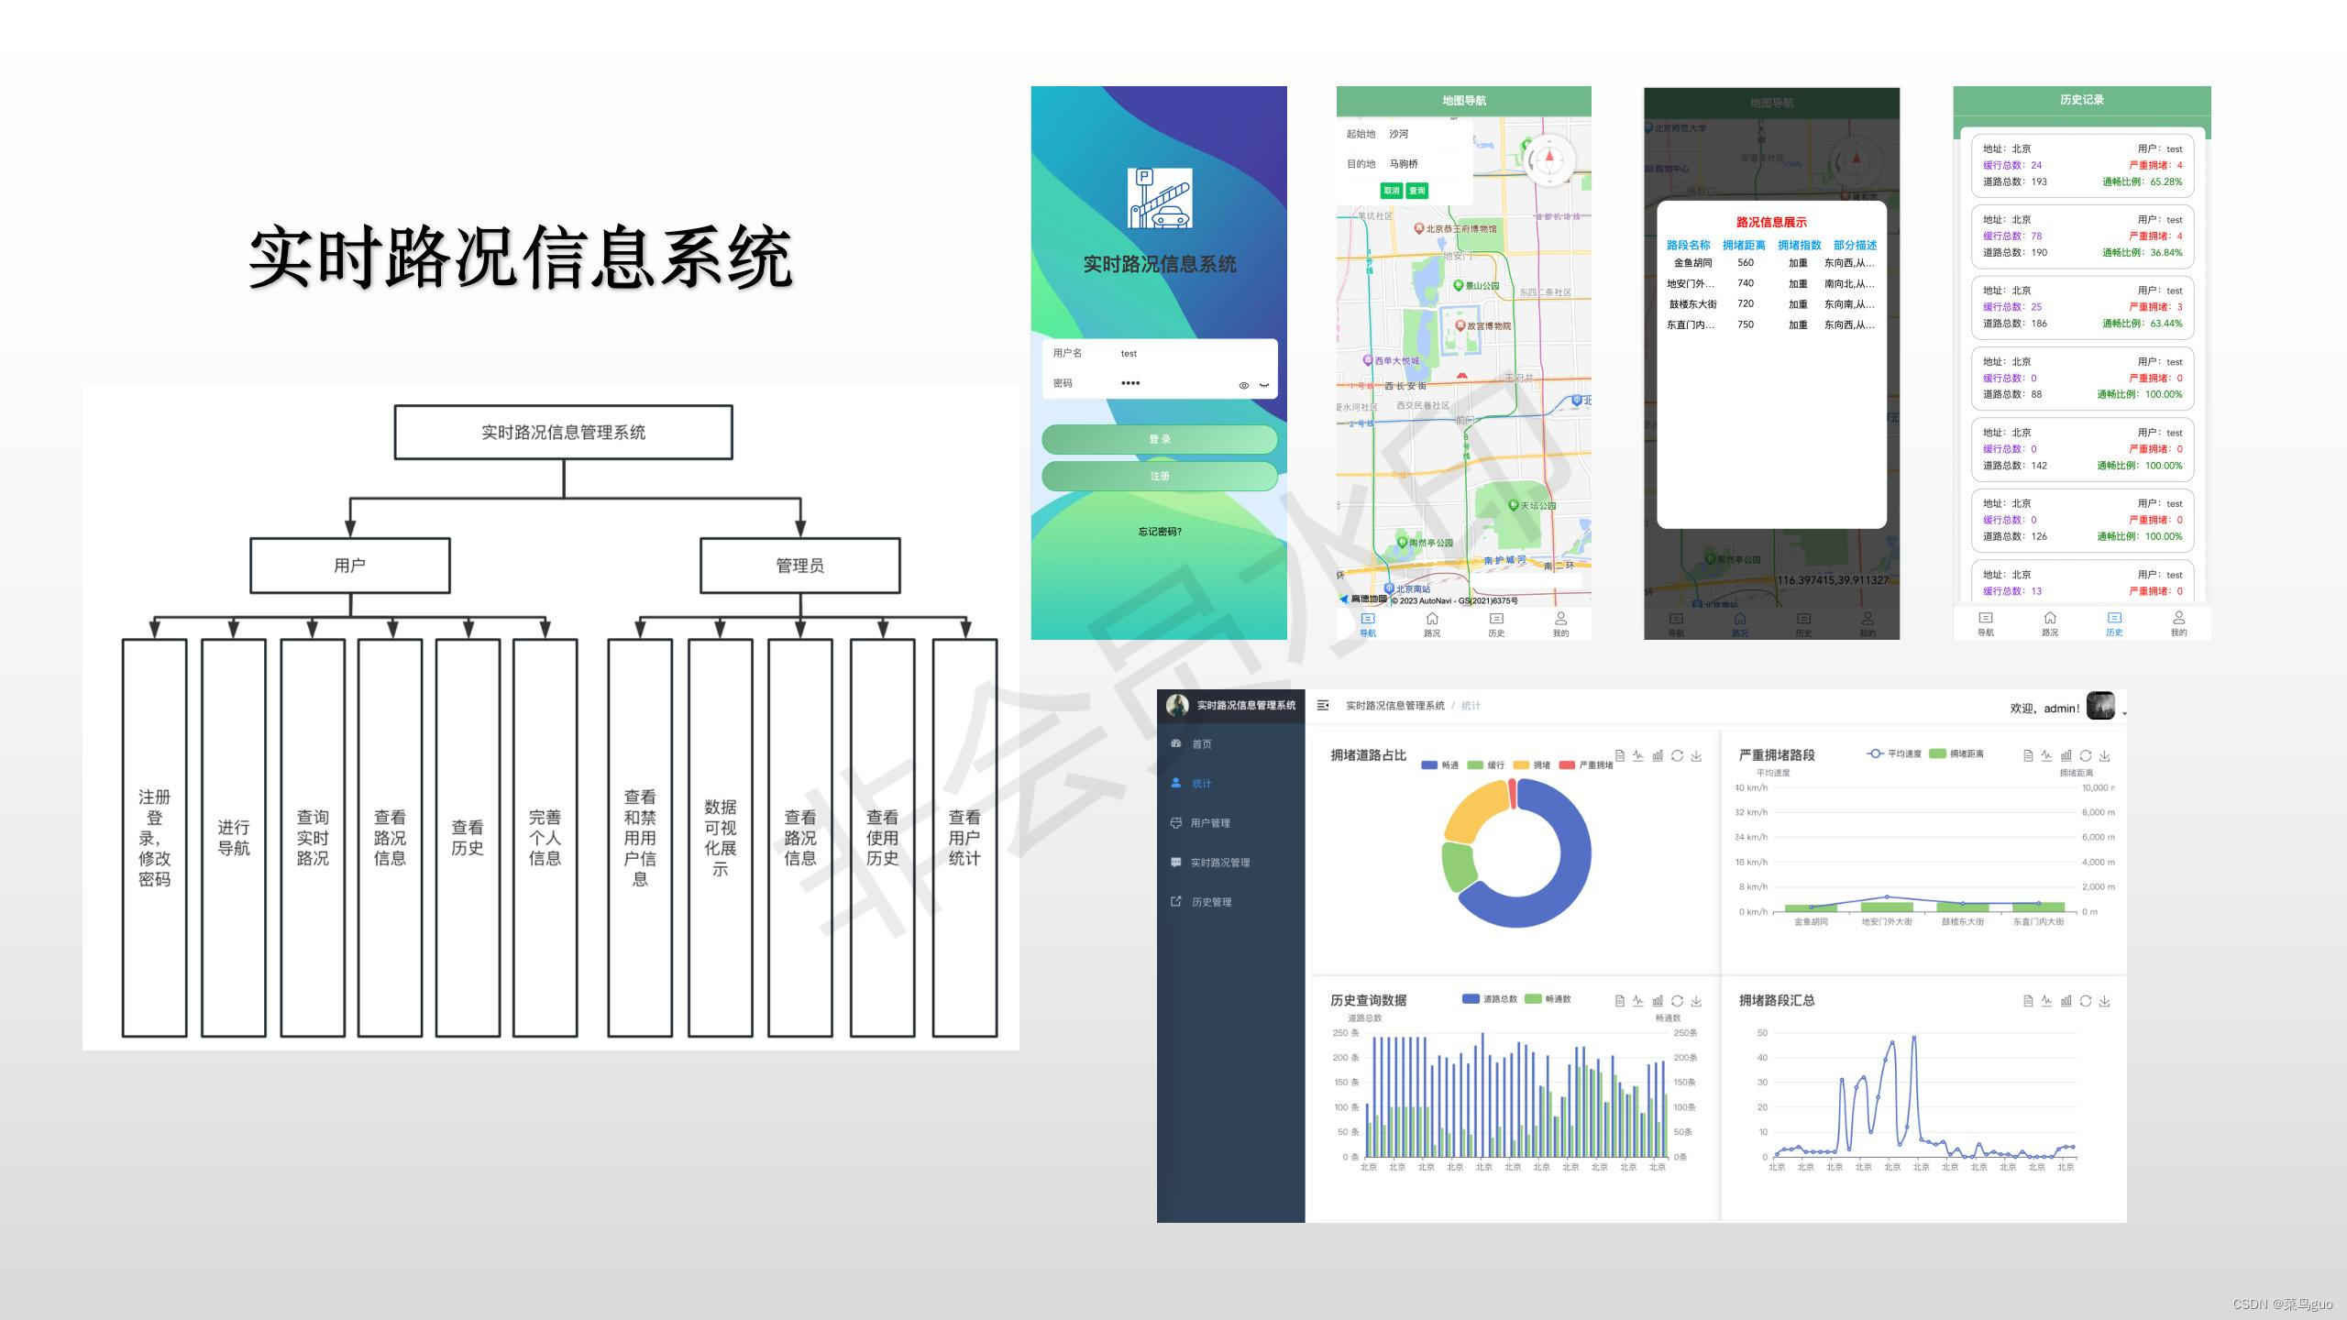The height and width of the screenshot is (1320, 2347).
Task: Open 用户管理 via its sidebar icon
Action: point(1176,822)
